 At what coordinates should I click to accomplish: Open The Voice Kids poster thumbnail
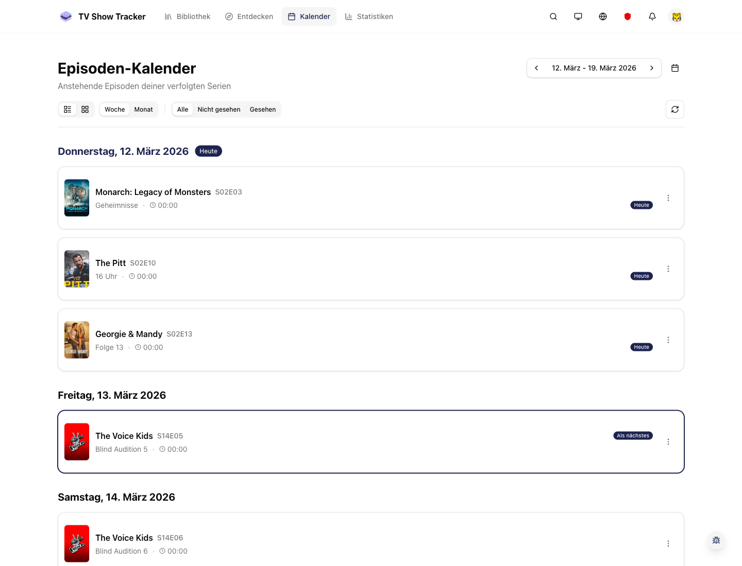click(x=76, y=441)
